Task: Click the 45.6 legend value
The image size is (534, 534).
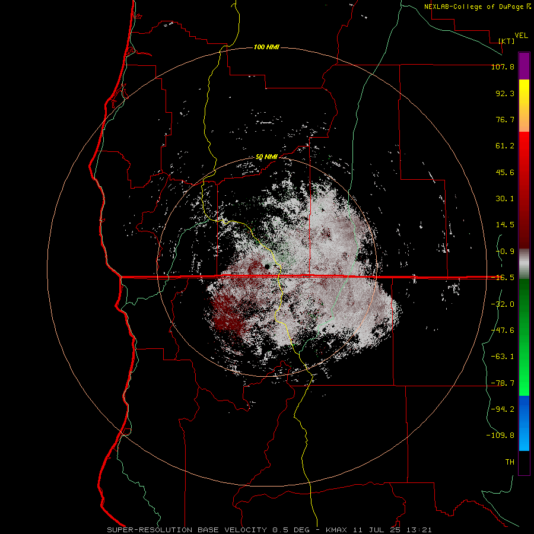Action: tap(505, 172)
